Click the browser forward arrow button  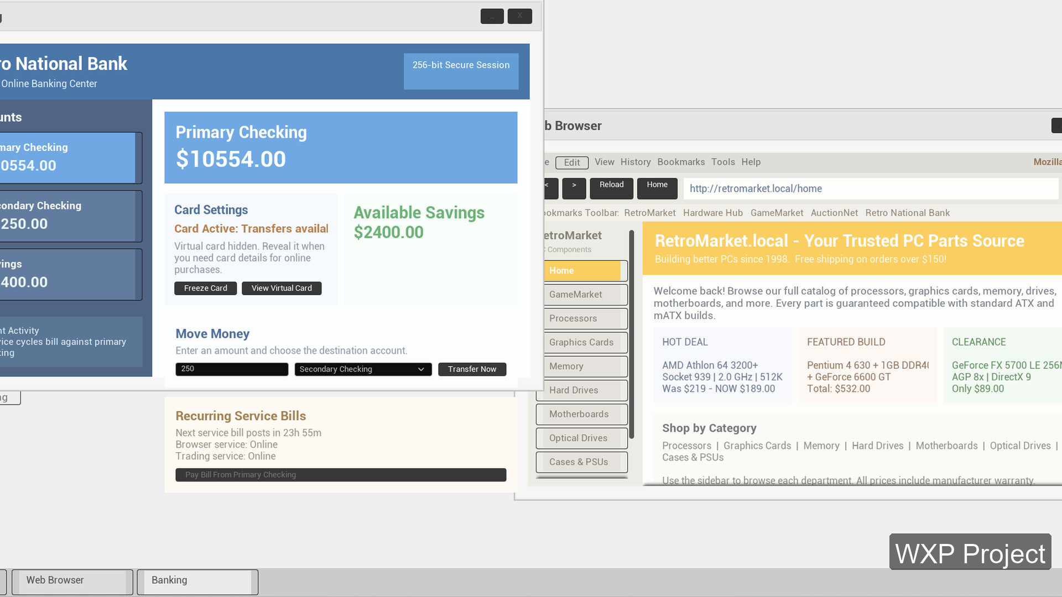pyautogui.click(x=574, y=188)
